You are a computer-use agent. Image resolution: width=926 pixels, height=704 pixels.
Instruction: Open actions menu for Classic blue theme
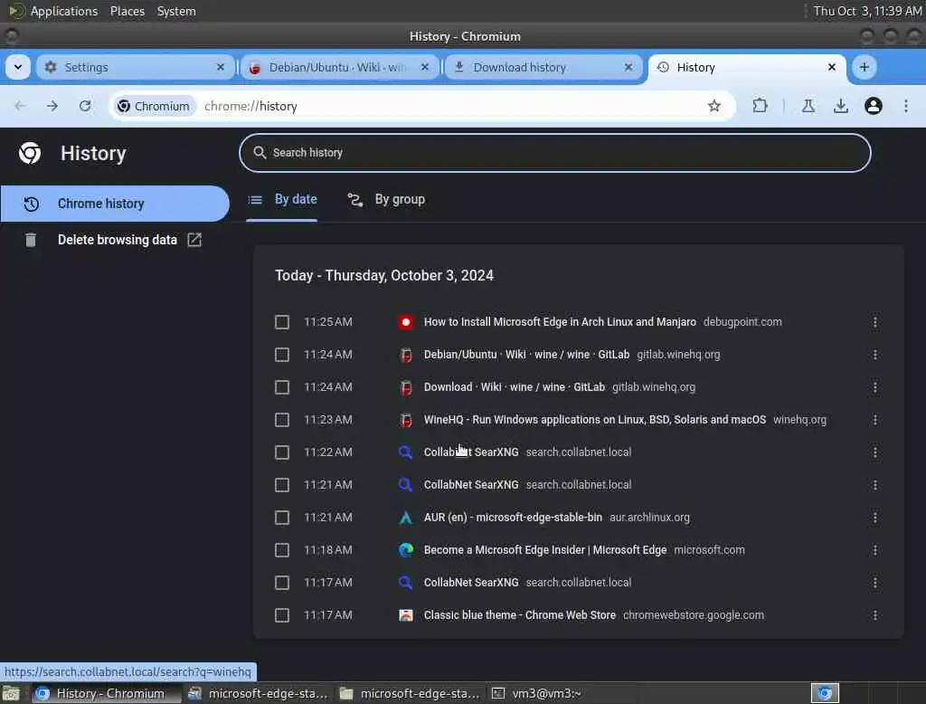tap(874, 615)
